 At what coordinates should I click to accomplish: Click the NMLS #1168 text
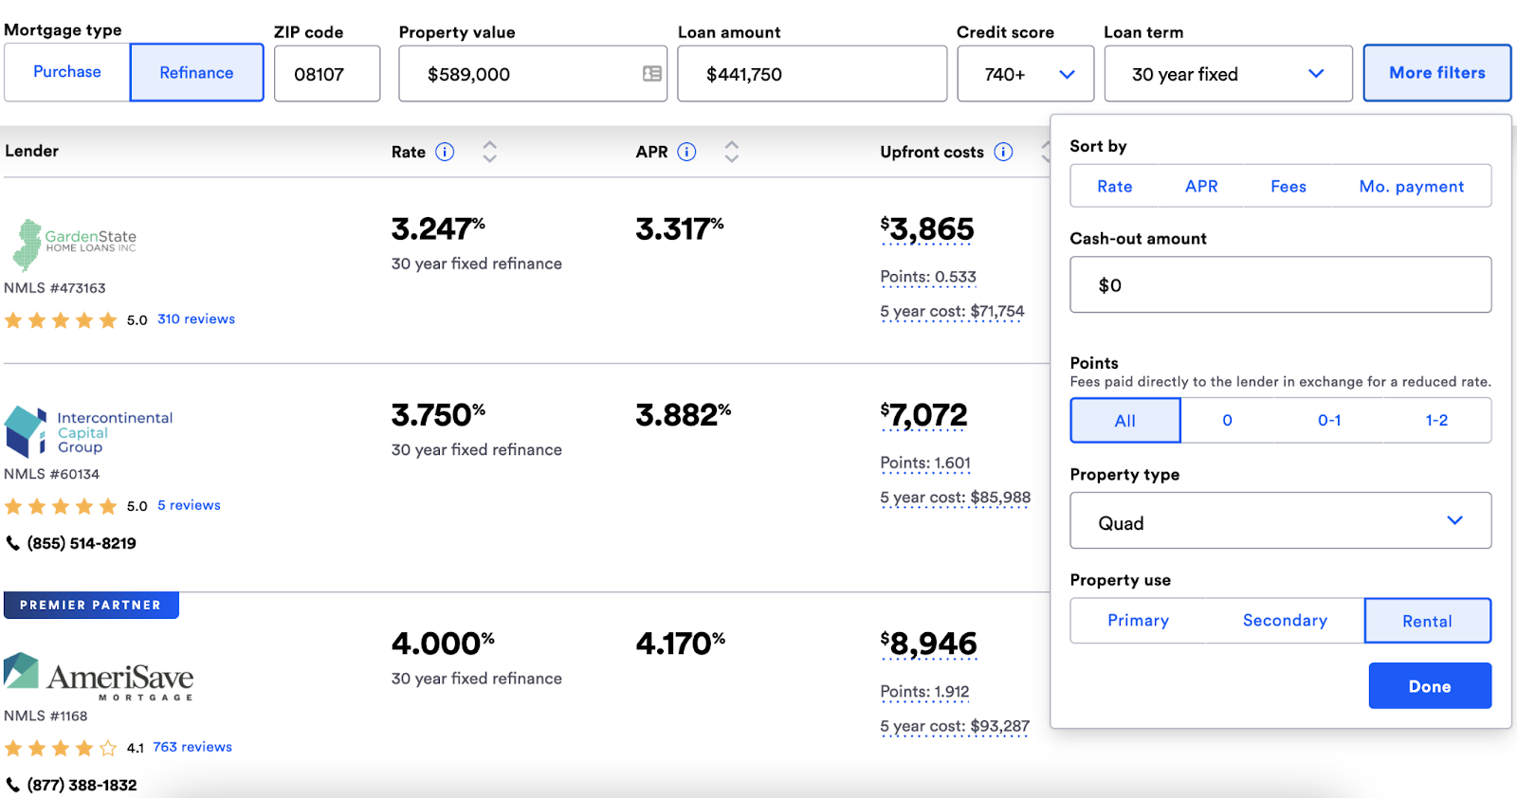(46, 716)
